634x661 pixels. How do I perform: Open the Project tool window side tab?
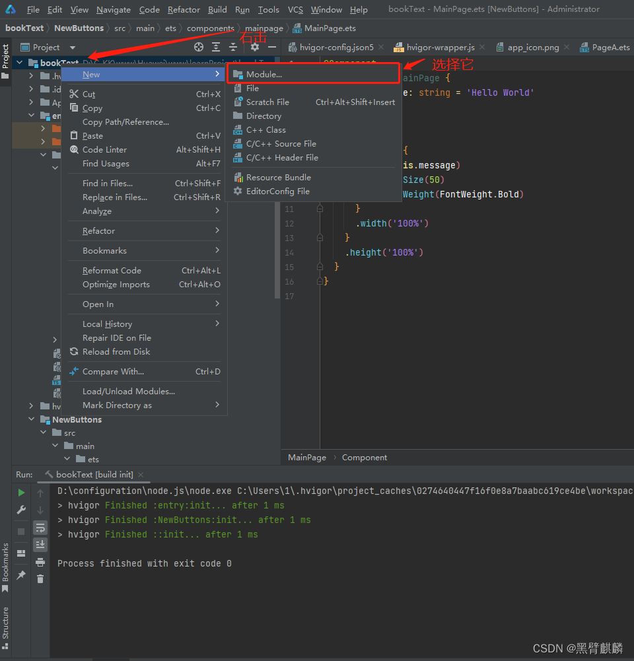click(5, 61)
